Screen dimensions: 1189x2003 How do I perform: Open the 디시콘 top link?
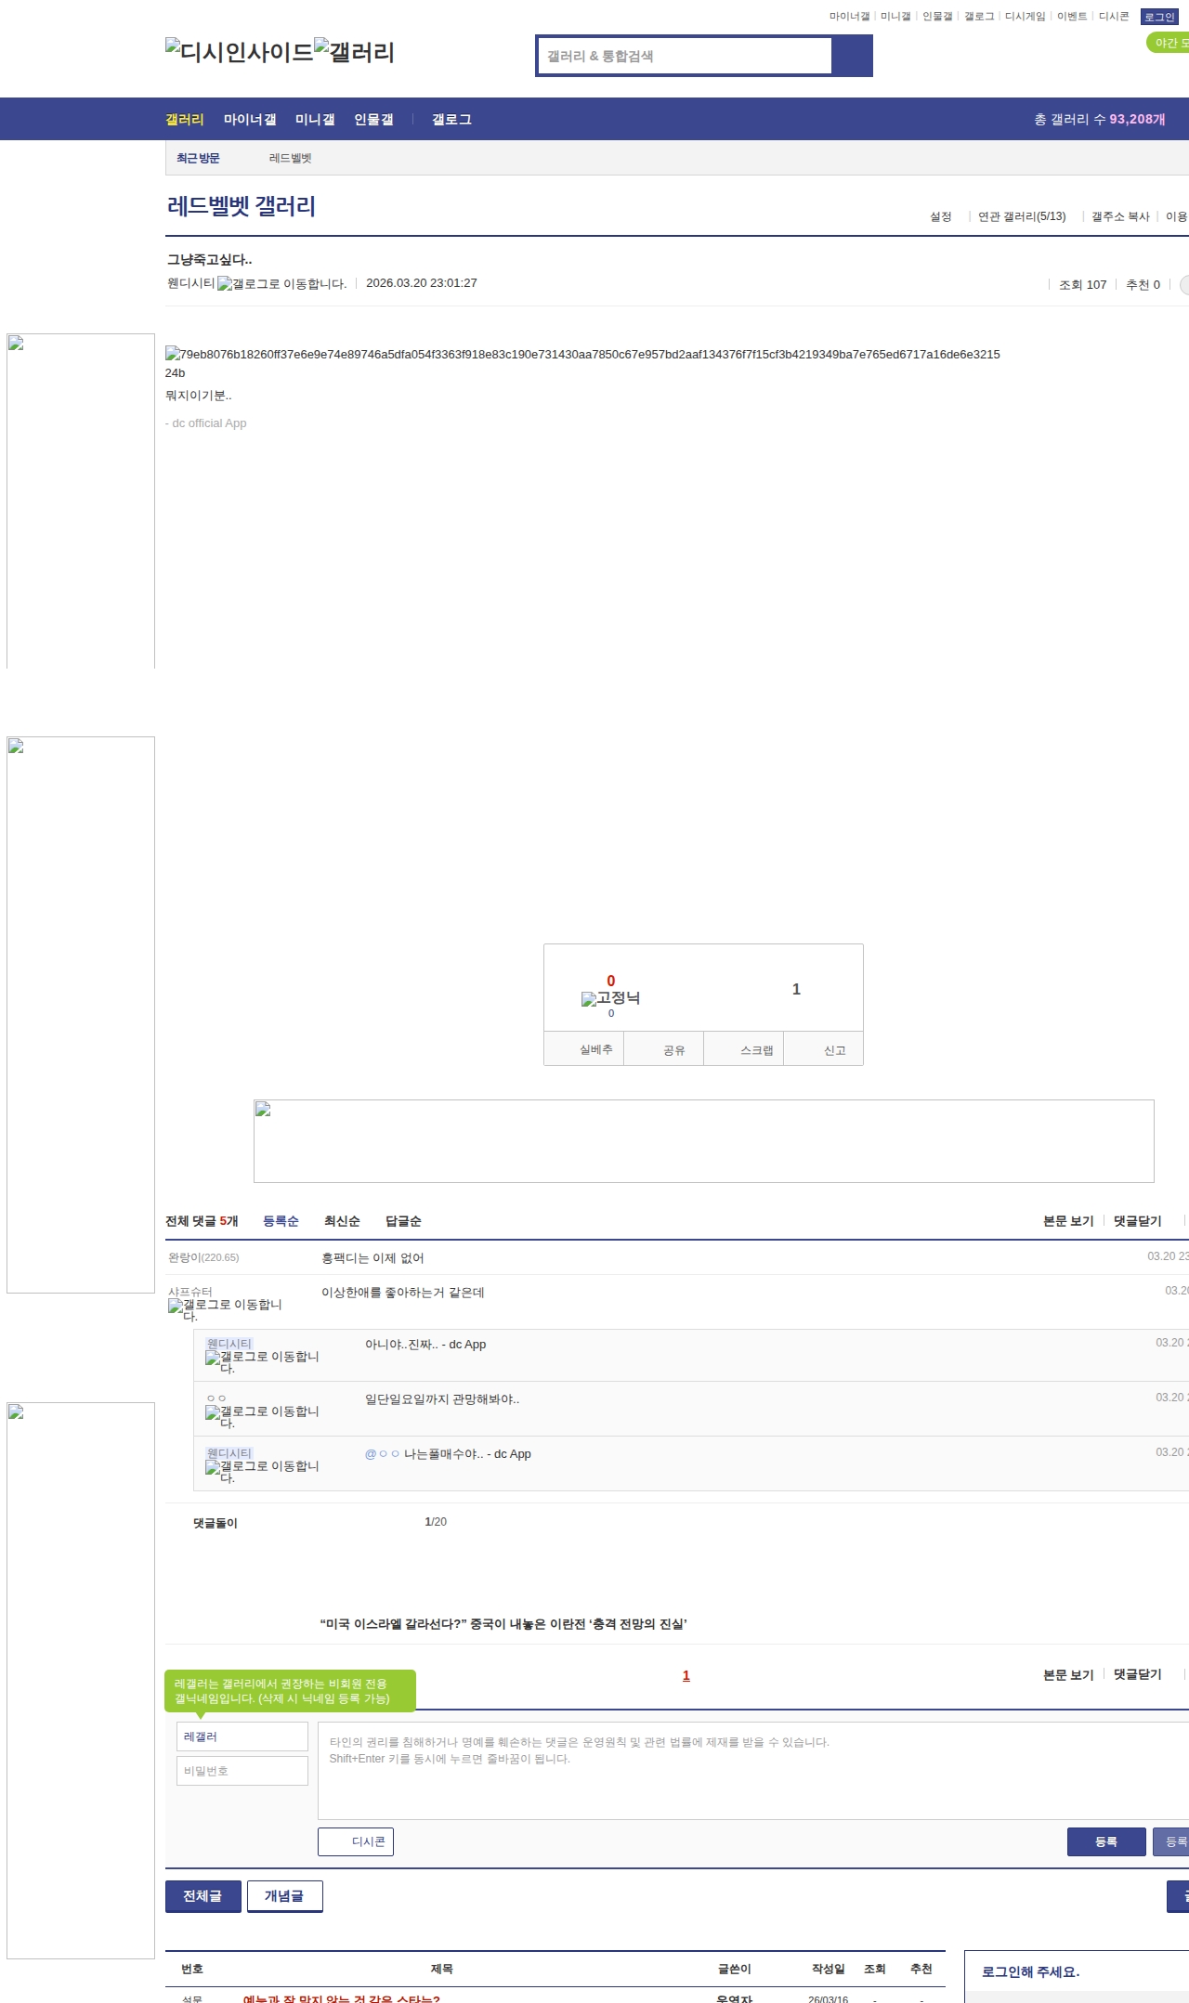1114,17
